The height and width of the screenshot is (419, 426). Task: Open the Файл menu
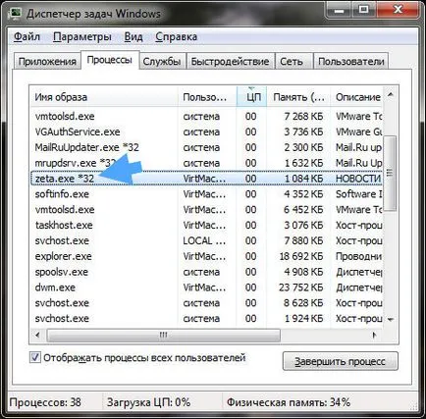[27, 36]
